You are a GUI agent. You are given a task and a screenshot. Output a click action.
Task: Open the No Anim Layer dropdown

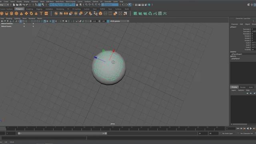click(x=228, y=133)
